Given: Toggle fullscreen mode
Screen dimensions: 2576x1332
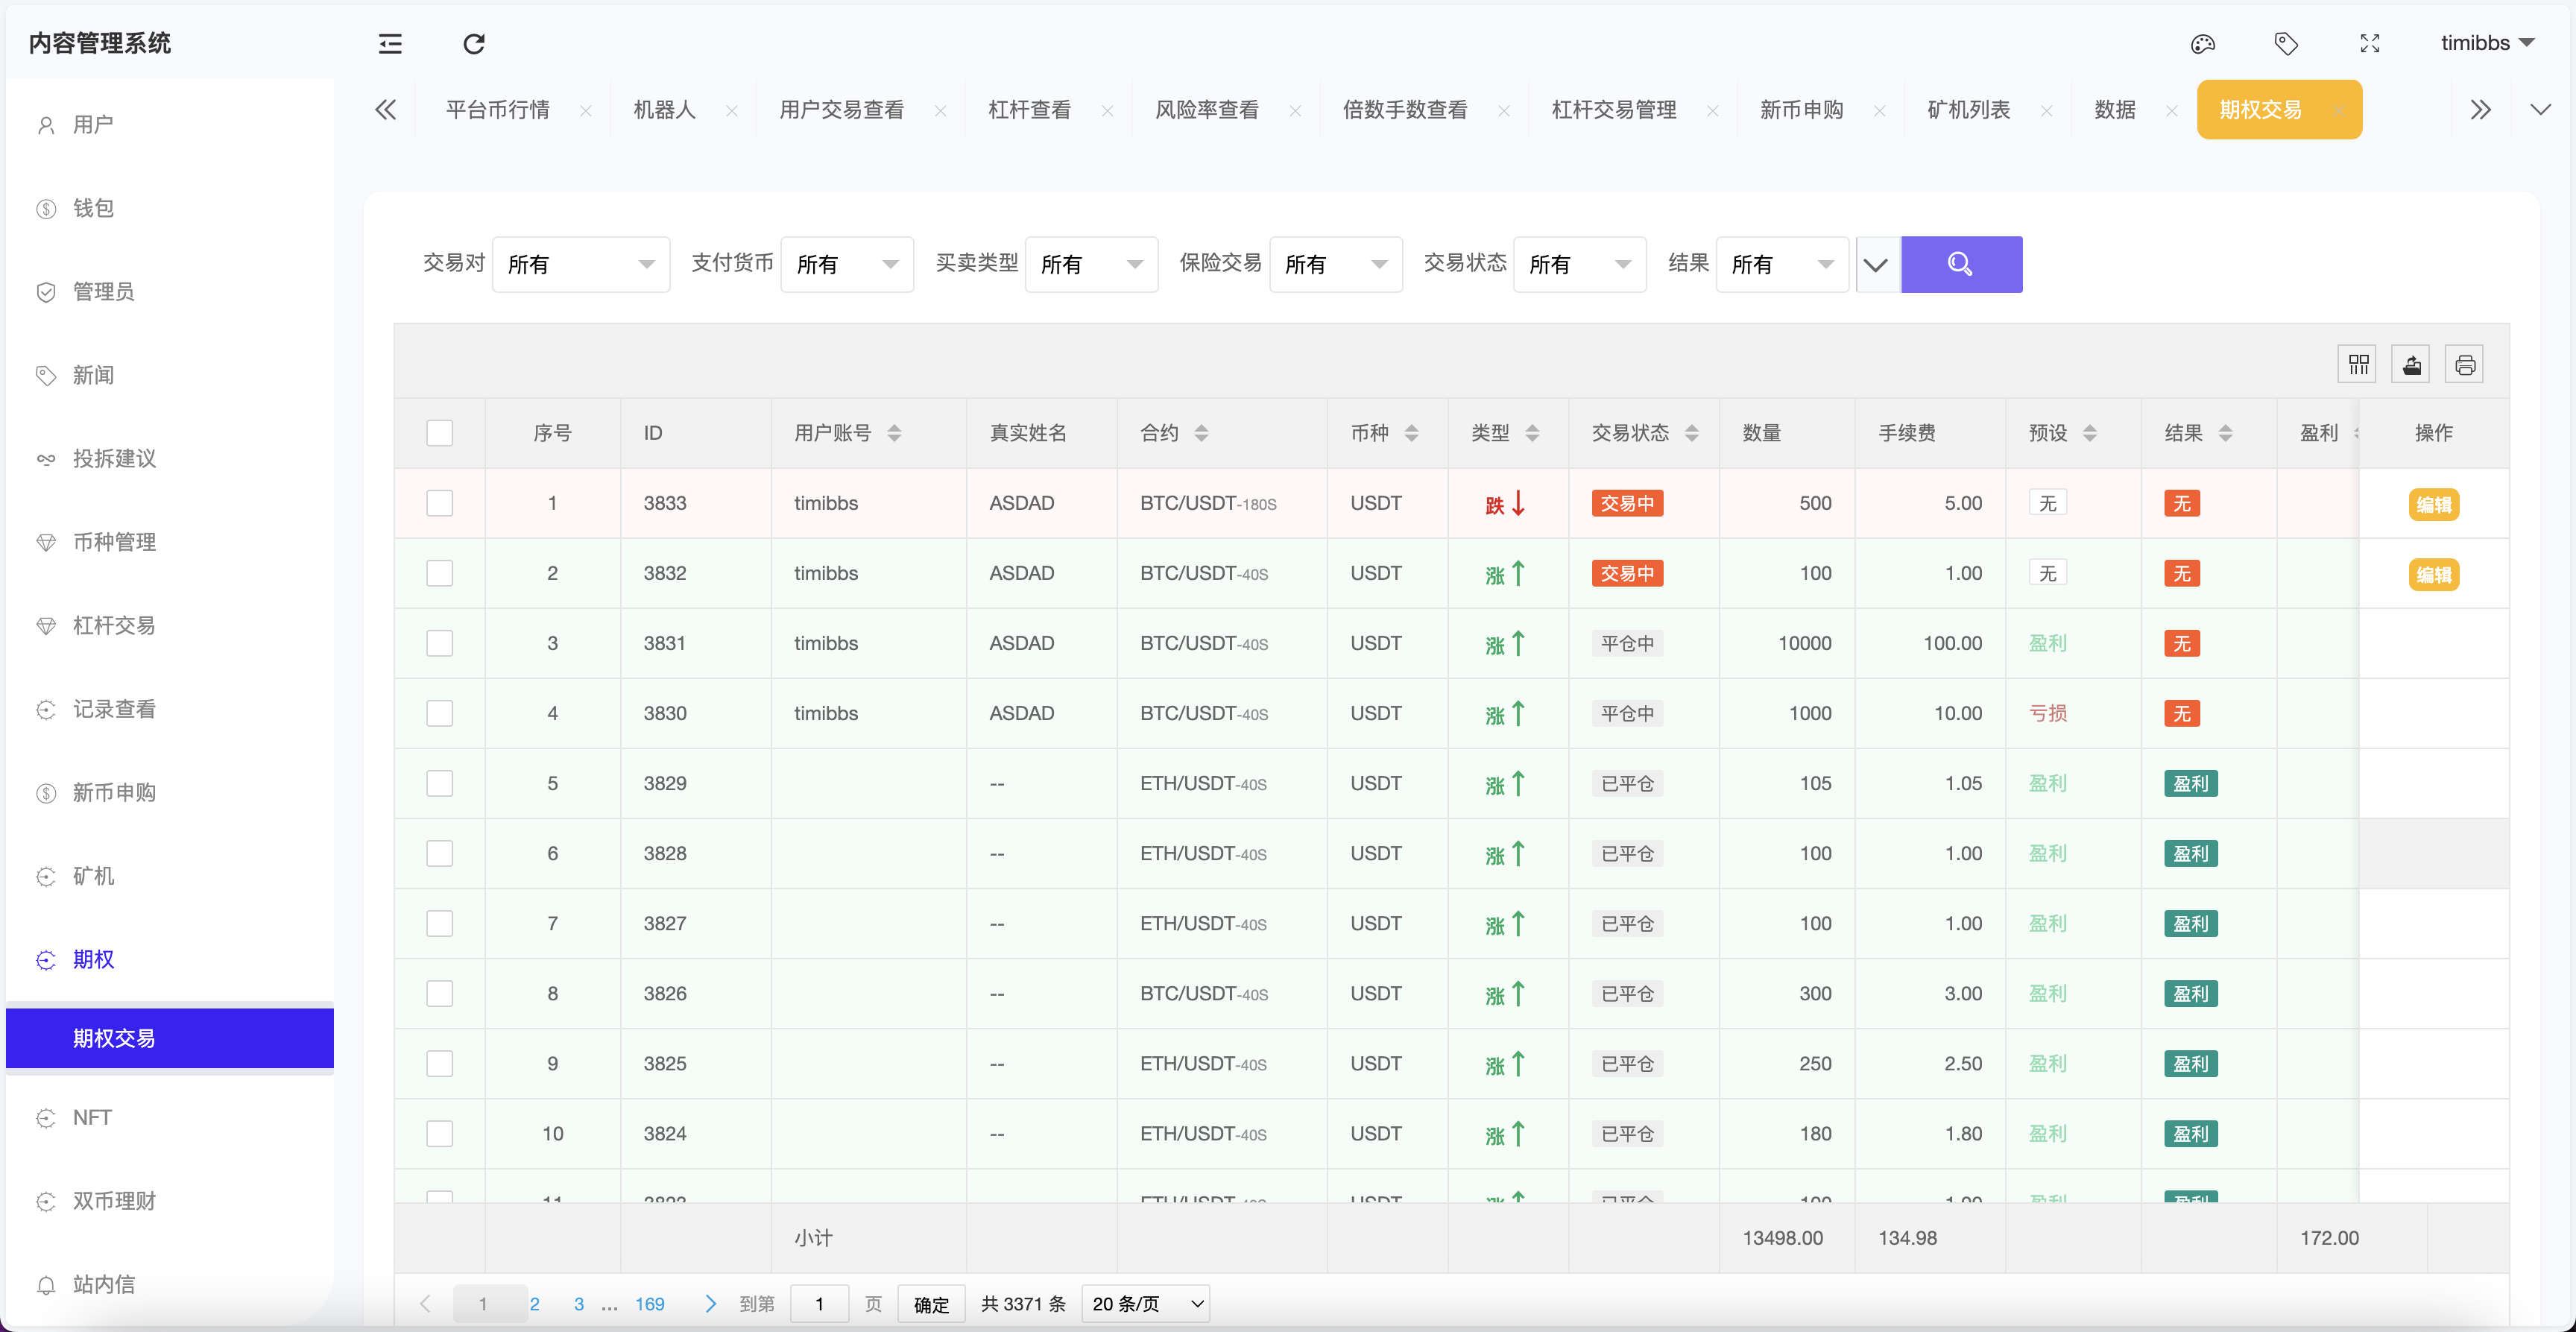Looking at the screenshot, I should click(x=2370, y=44).
